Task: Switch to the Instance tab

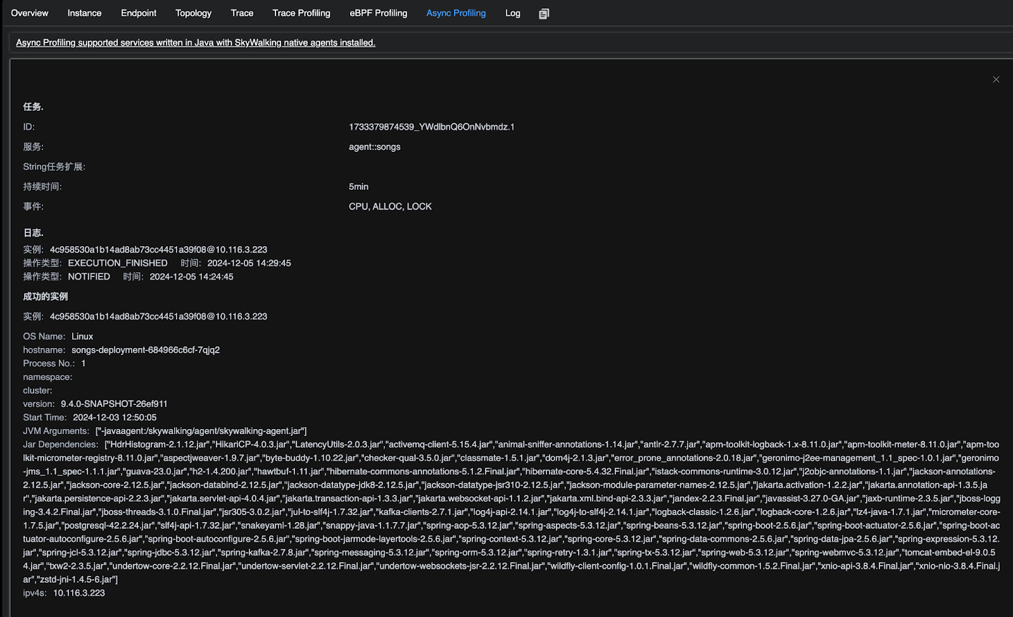Action: click(84, 13)
